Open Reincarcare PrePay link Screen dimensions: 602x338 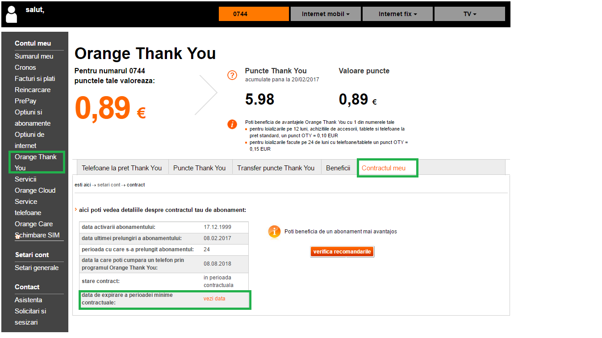coord(33,95)
